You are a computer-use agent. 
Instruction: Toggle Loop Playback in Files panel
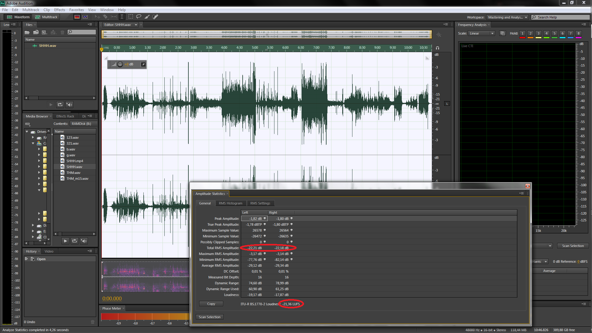point(60,105)
